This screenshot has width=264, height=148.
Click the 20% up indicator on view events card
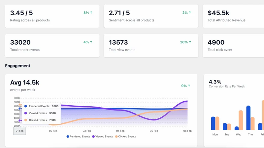[186, 42]
